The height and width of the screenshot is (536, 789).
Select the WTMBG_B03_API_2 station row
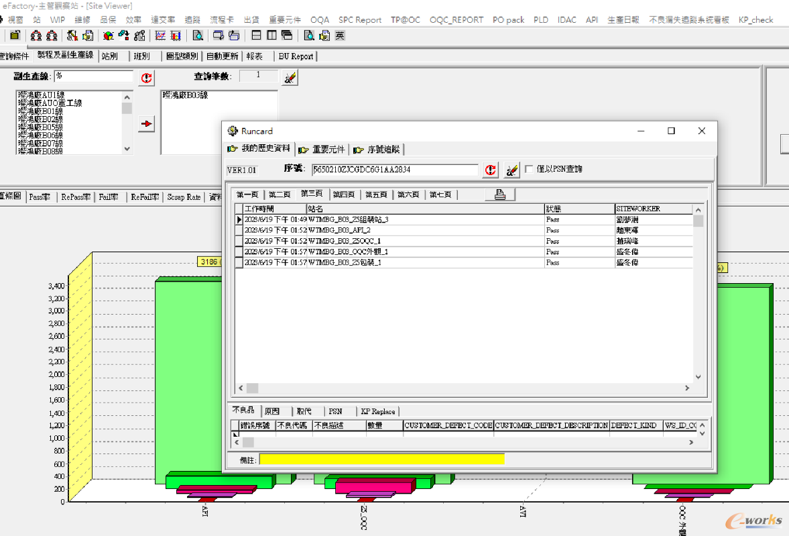click(463, 230)
